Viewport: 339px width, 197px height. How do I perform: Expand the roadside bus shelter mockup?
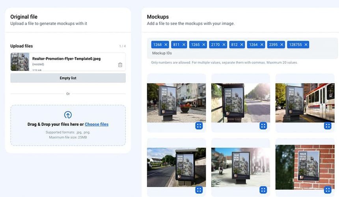pyautogui.click(x=199, y=190)
